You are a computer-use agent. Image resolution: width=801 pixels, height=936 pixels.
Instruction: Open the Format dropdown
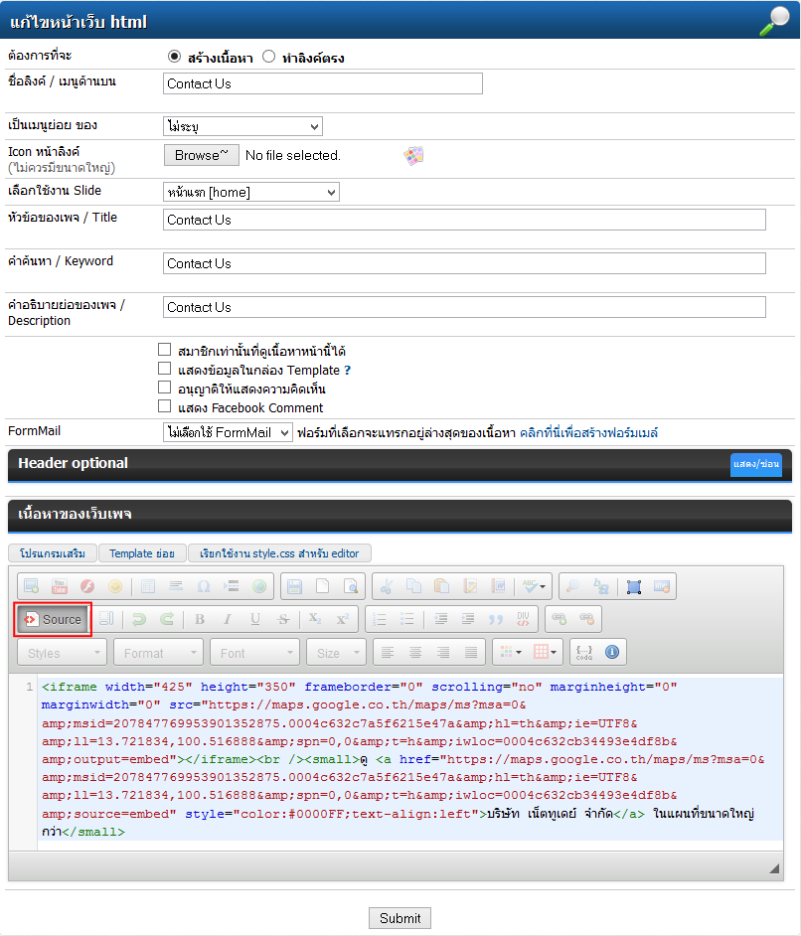click(158, 653)
